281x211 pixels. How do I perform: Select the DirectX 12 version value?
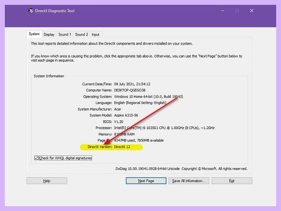coord(122,147)
